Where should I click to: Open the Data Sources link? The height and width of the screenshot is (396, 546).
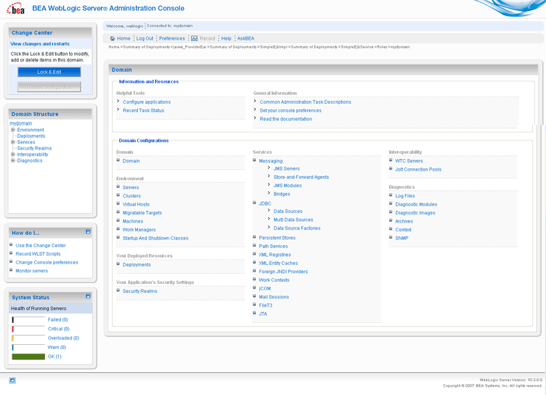[287, 211]
